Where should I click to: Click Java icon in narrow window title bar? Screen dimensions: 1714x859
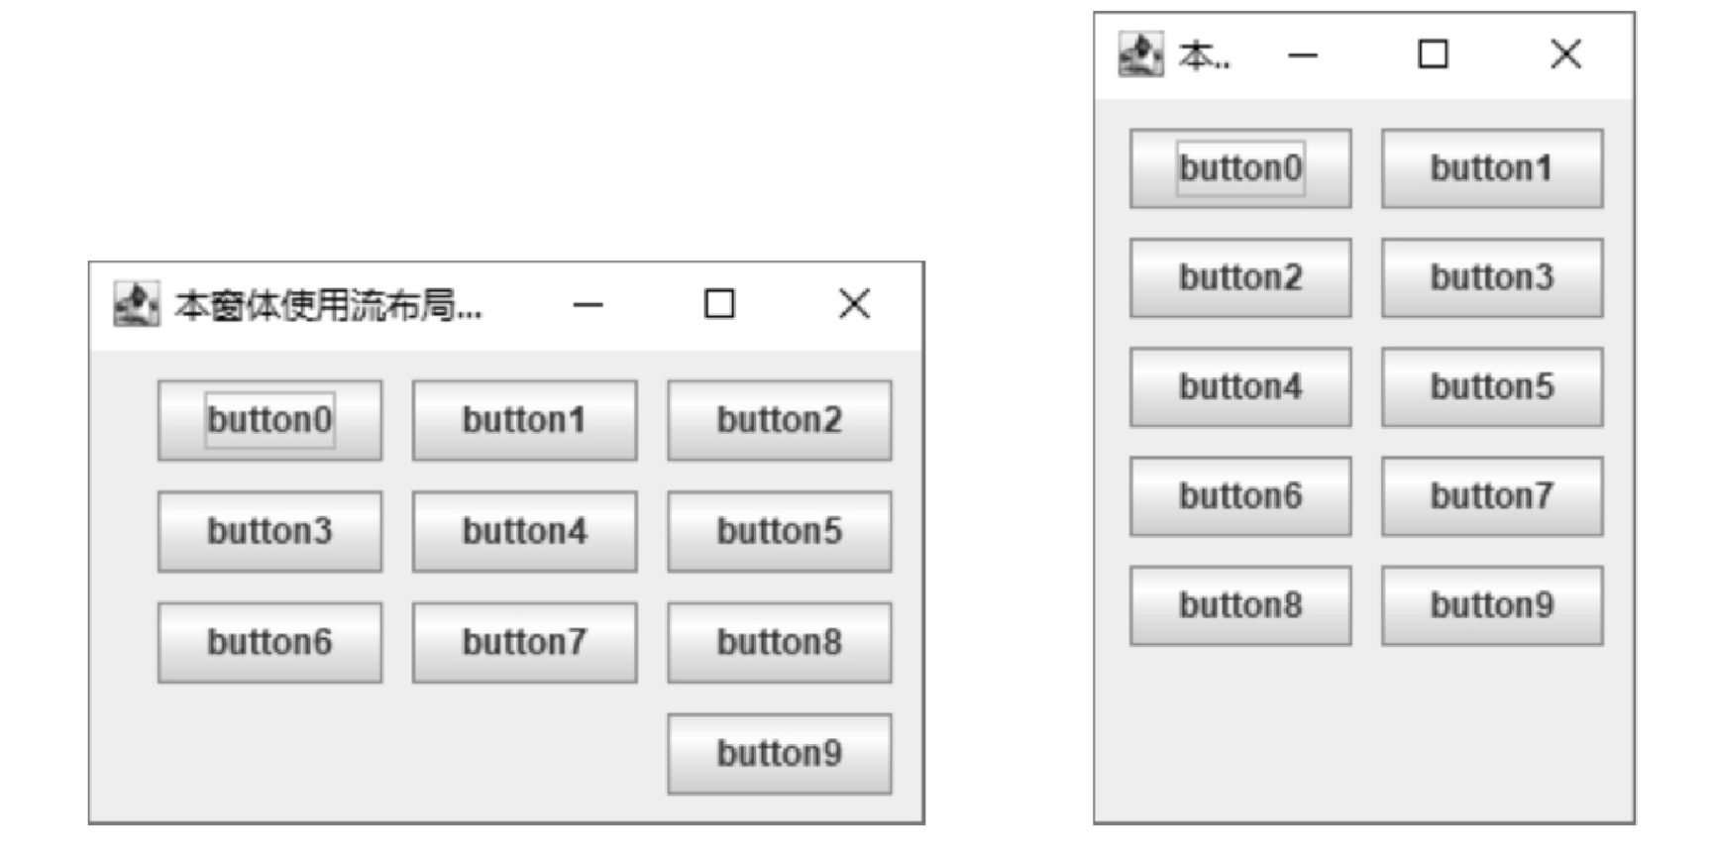tap(1140, 54)
